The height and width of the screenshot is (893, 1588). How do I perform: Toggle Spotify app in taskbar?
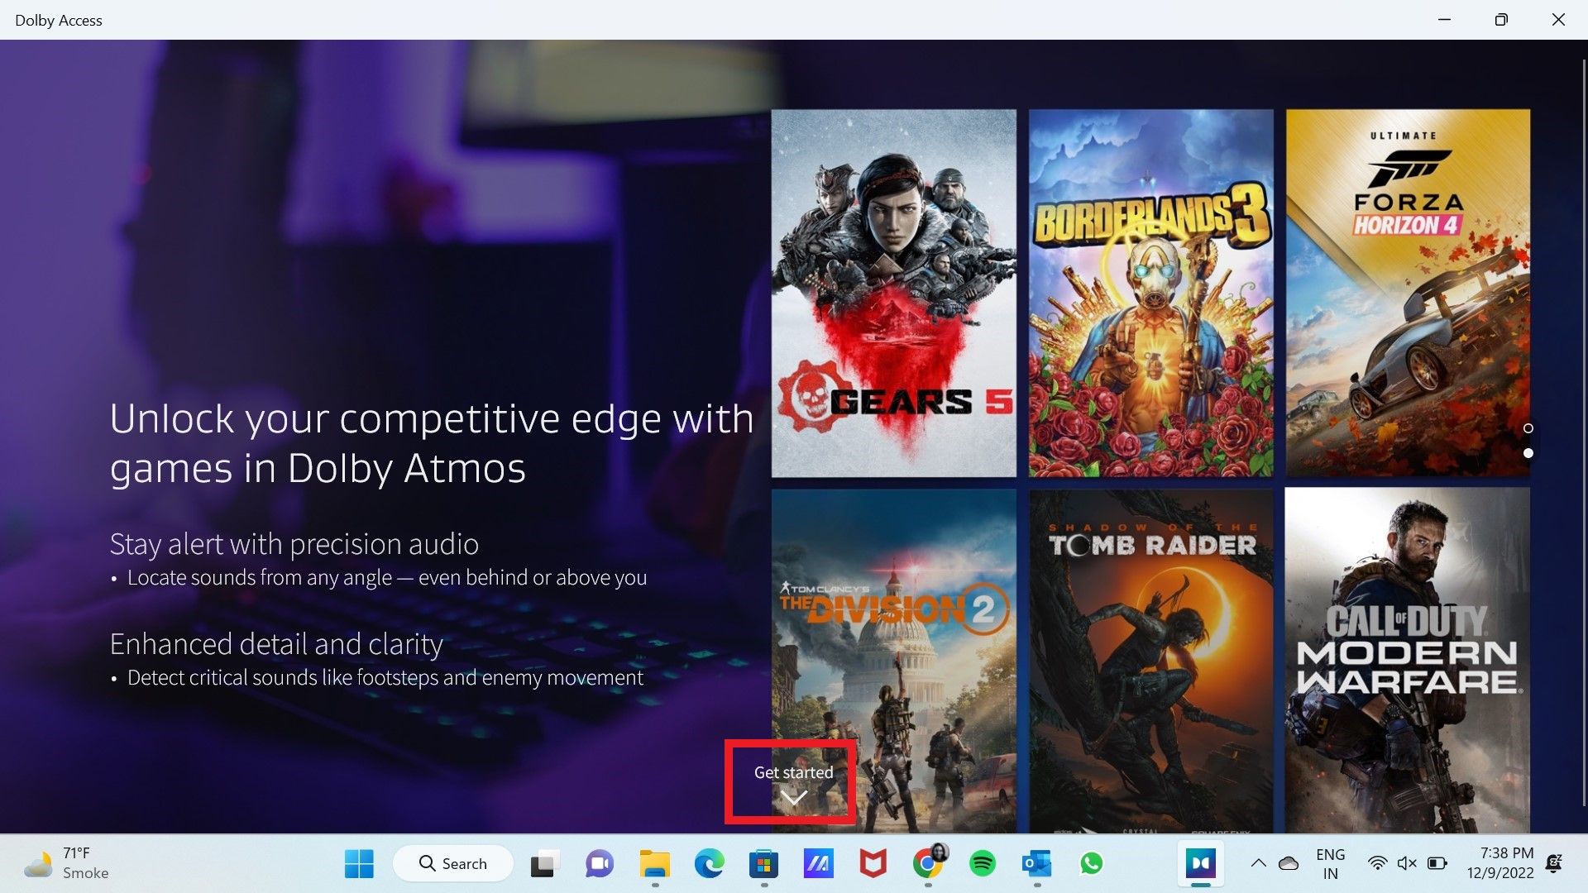(980, 862)
